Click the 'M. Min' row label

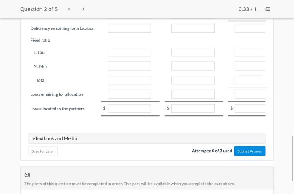(x=40, y=66)
